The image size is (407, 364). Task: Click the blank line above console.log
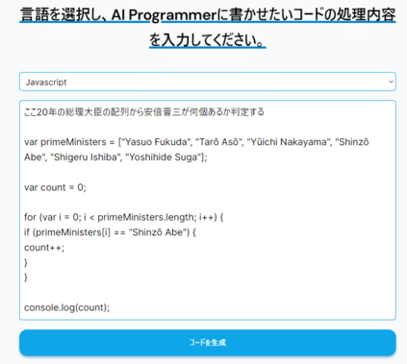tap(208, 293)
